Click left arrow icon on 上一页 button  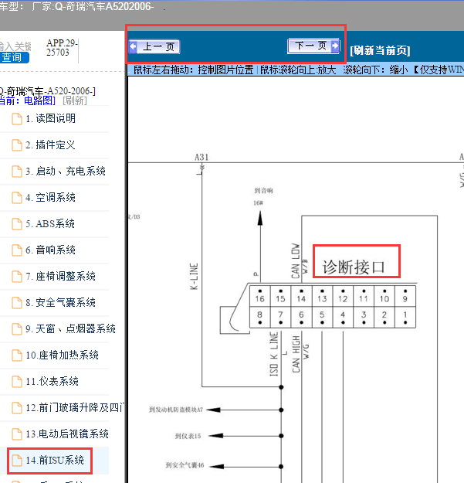(134, 47)
